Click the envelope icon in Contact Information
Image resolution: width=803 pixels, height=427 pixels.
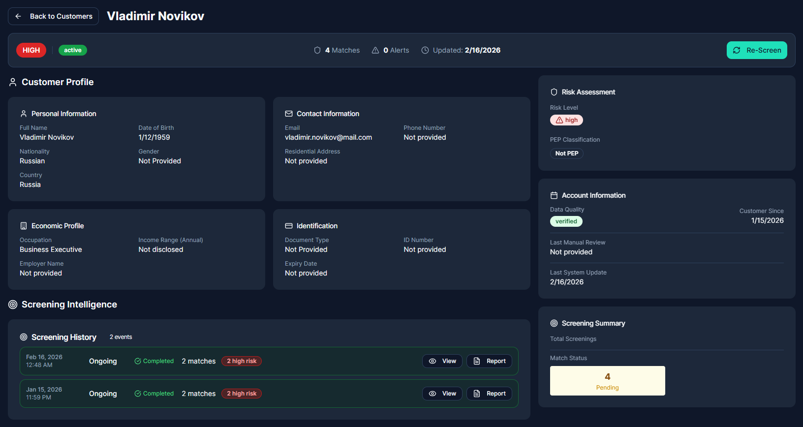pos(289,114)
